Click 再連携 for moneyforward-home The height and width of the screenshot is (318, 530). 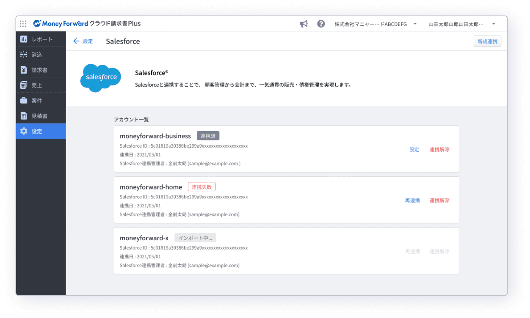click(412, 200)
